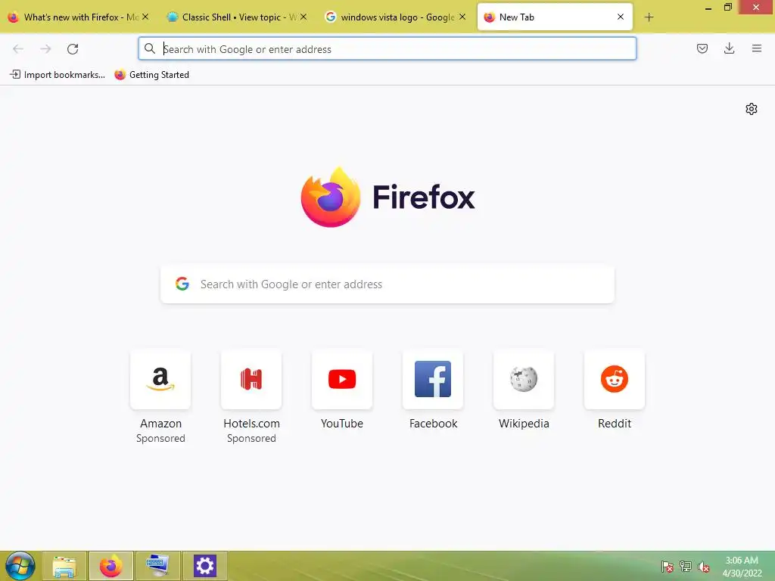
Task: Open the Hotels.com sponsored shortcut
Action: pyautogui.click(x=251, y=380)
